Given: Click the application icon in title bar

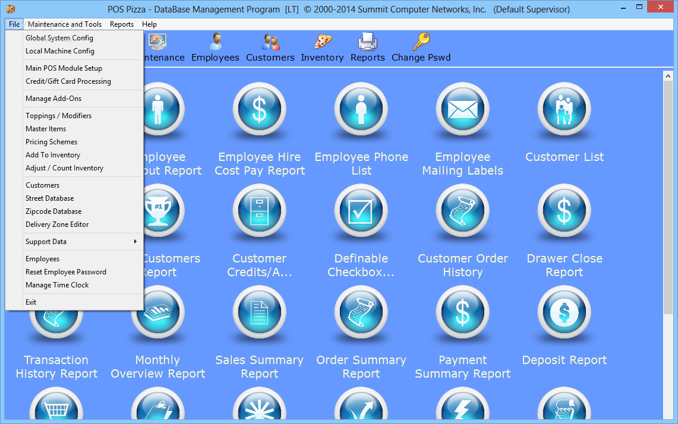Looking at the screenshot, I should (x=10, y=9).
